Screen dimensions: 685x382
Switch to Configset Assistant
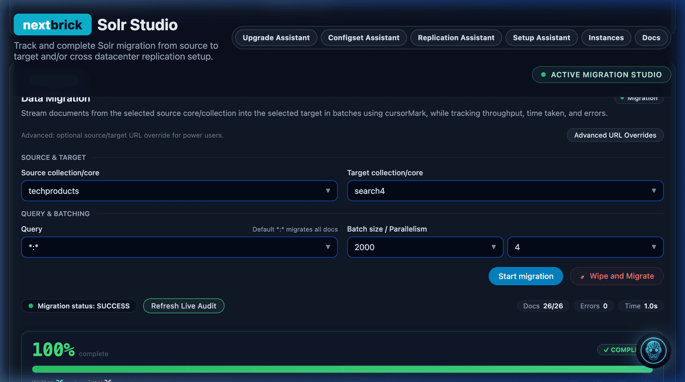click(364, 37)
